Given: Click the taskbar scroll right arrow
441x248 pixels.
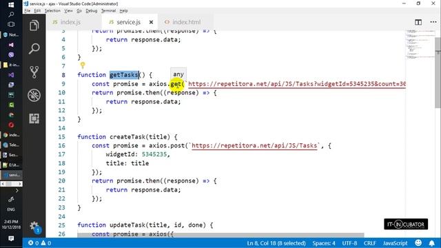Looking at the screenshot, I should coord(20,184).
